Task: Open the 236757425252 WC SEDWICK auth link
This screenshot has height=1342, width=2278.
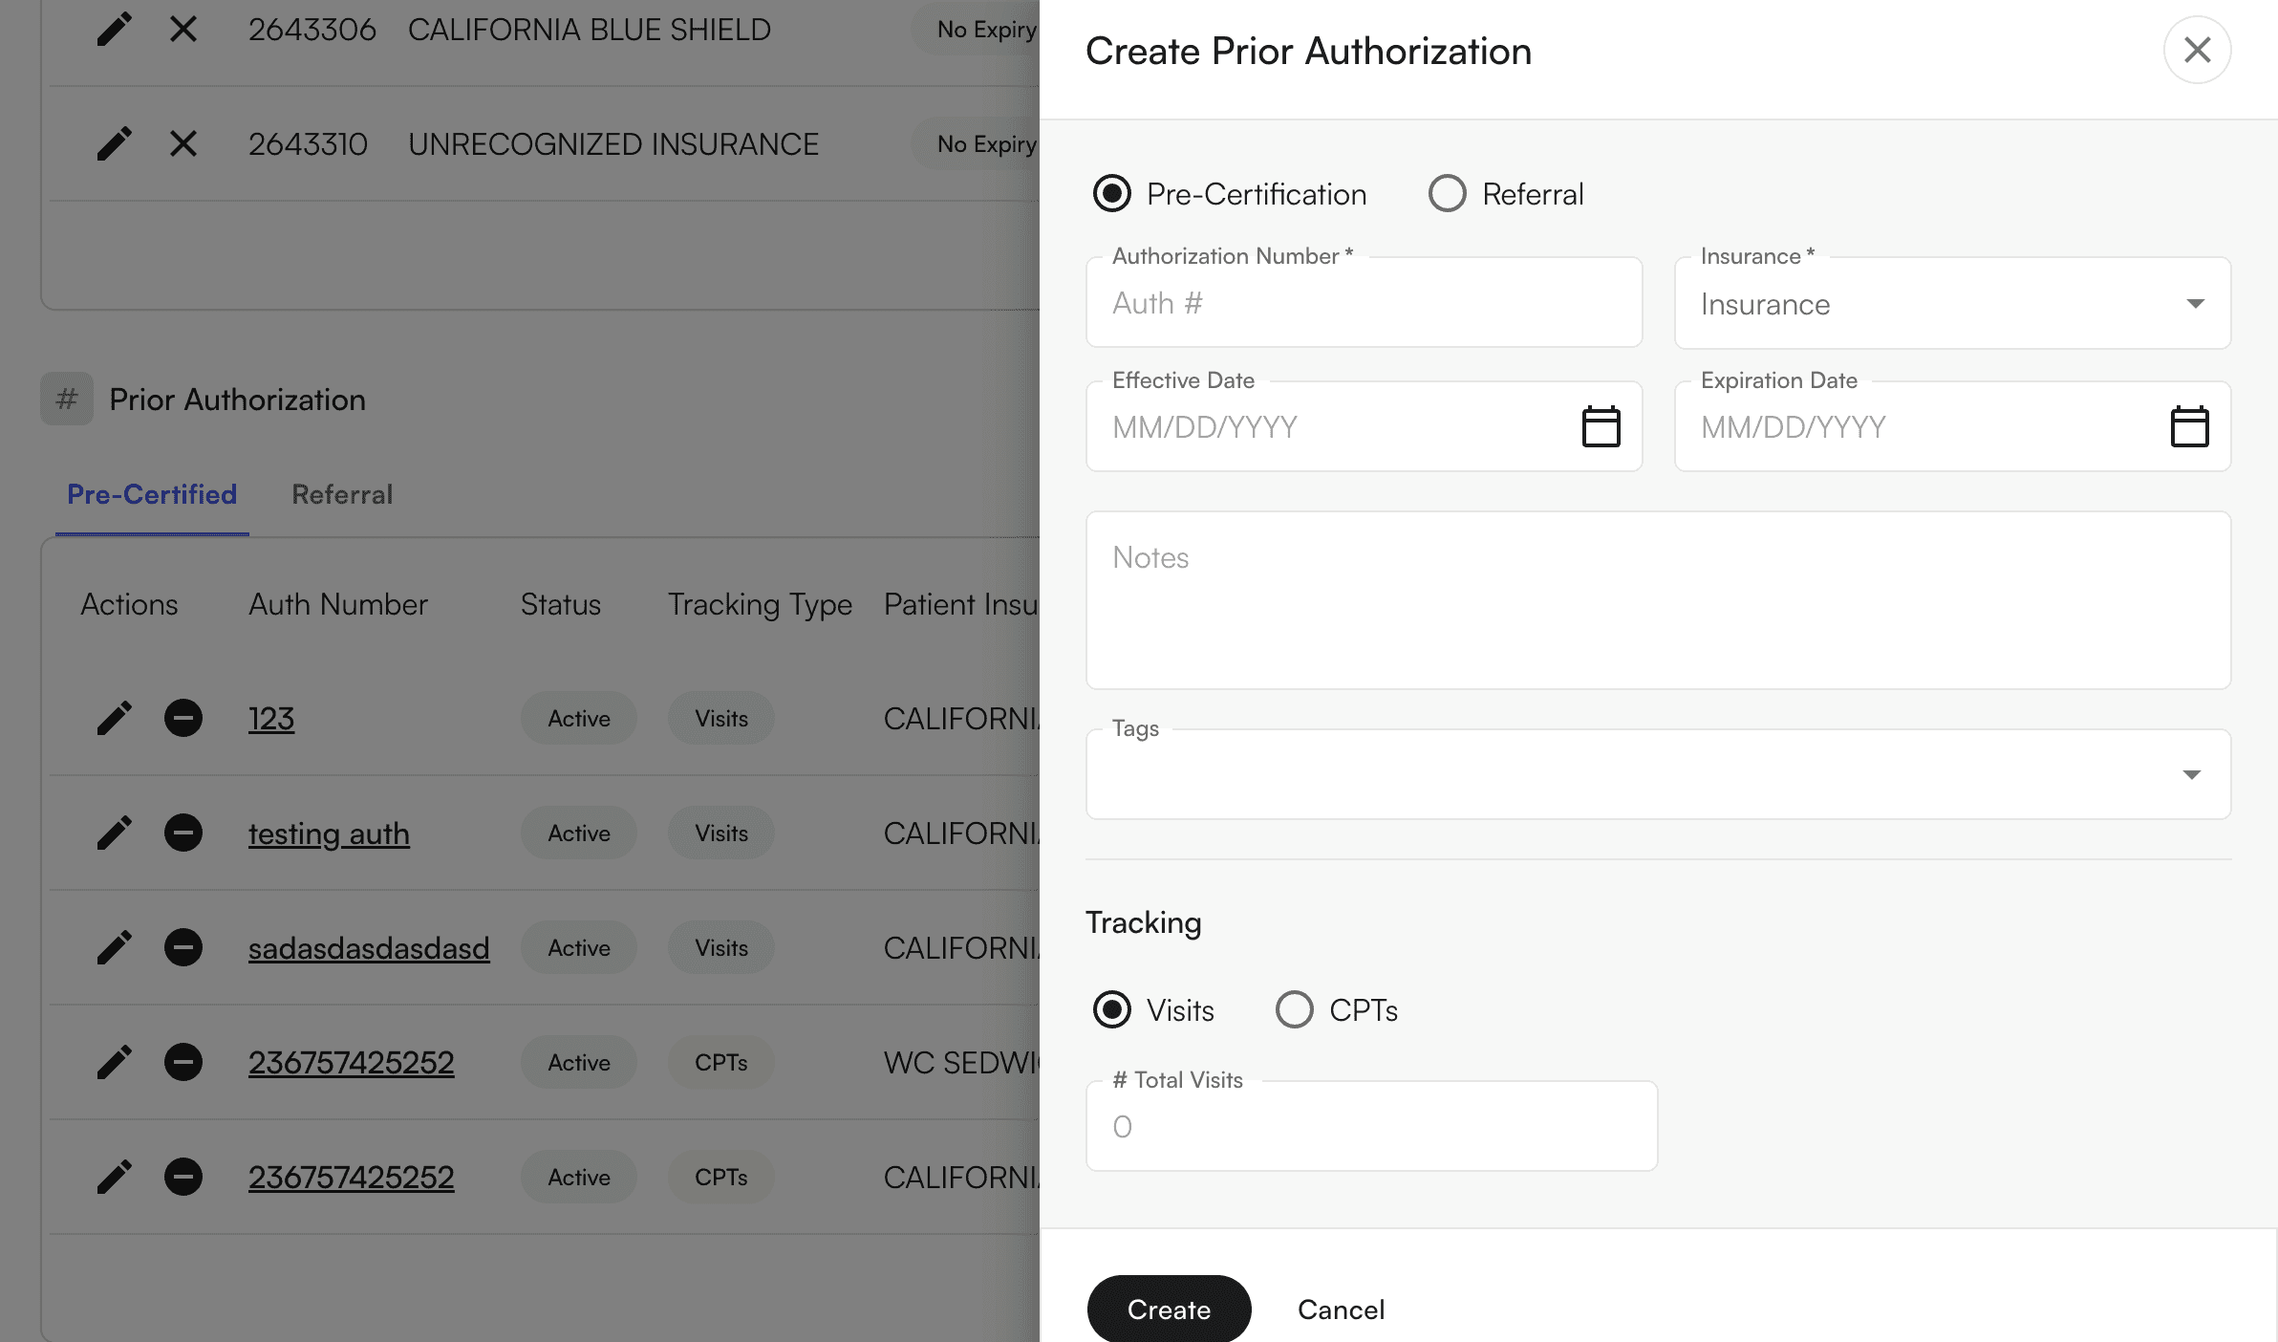Action: coord(351,1062)
